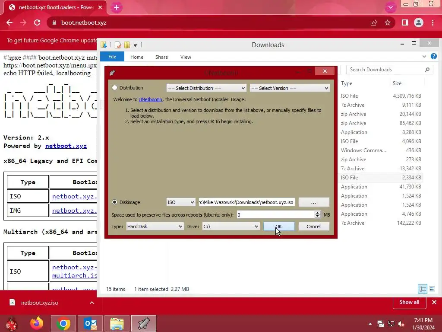Click Cancel in the UNetbootin dialog
This screenshot has height=332, width=442.
[313, 227]
